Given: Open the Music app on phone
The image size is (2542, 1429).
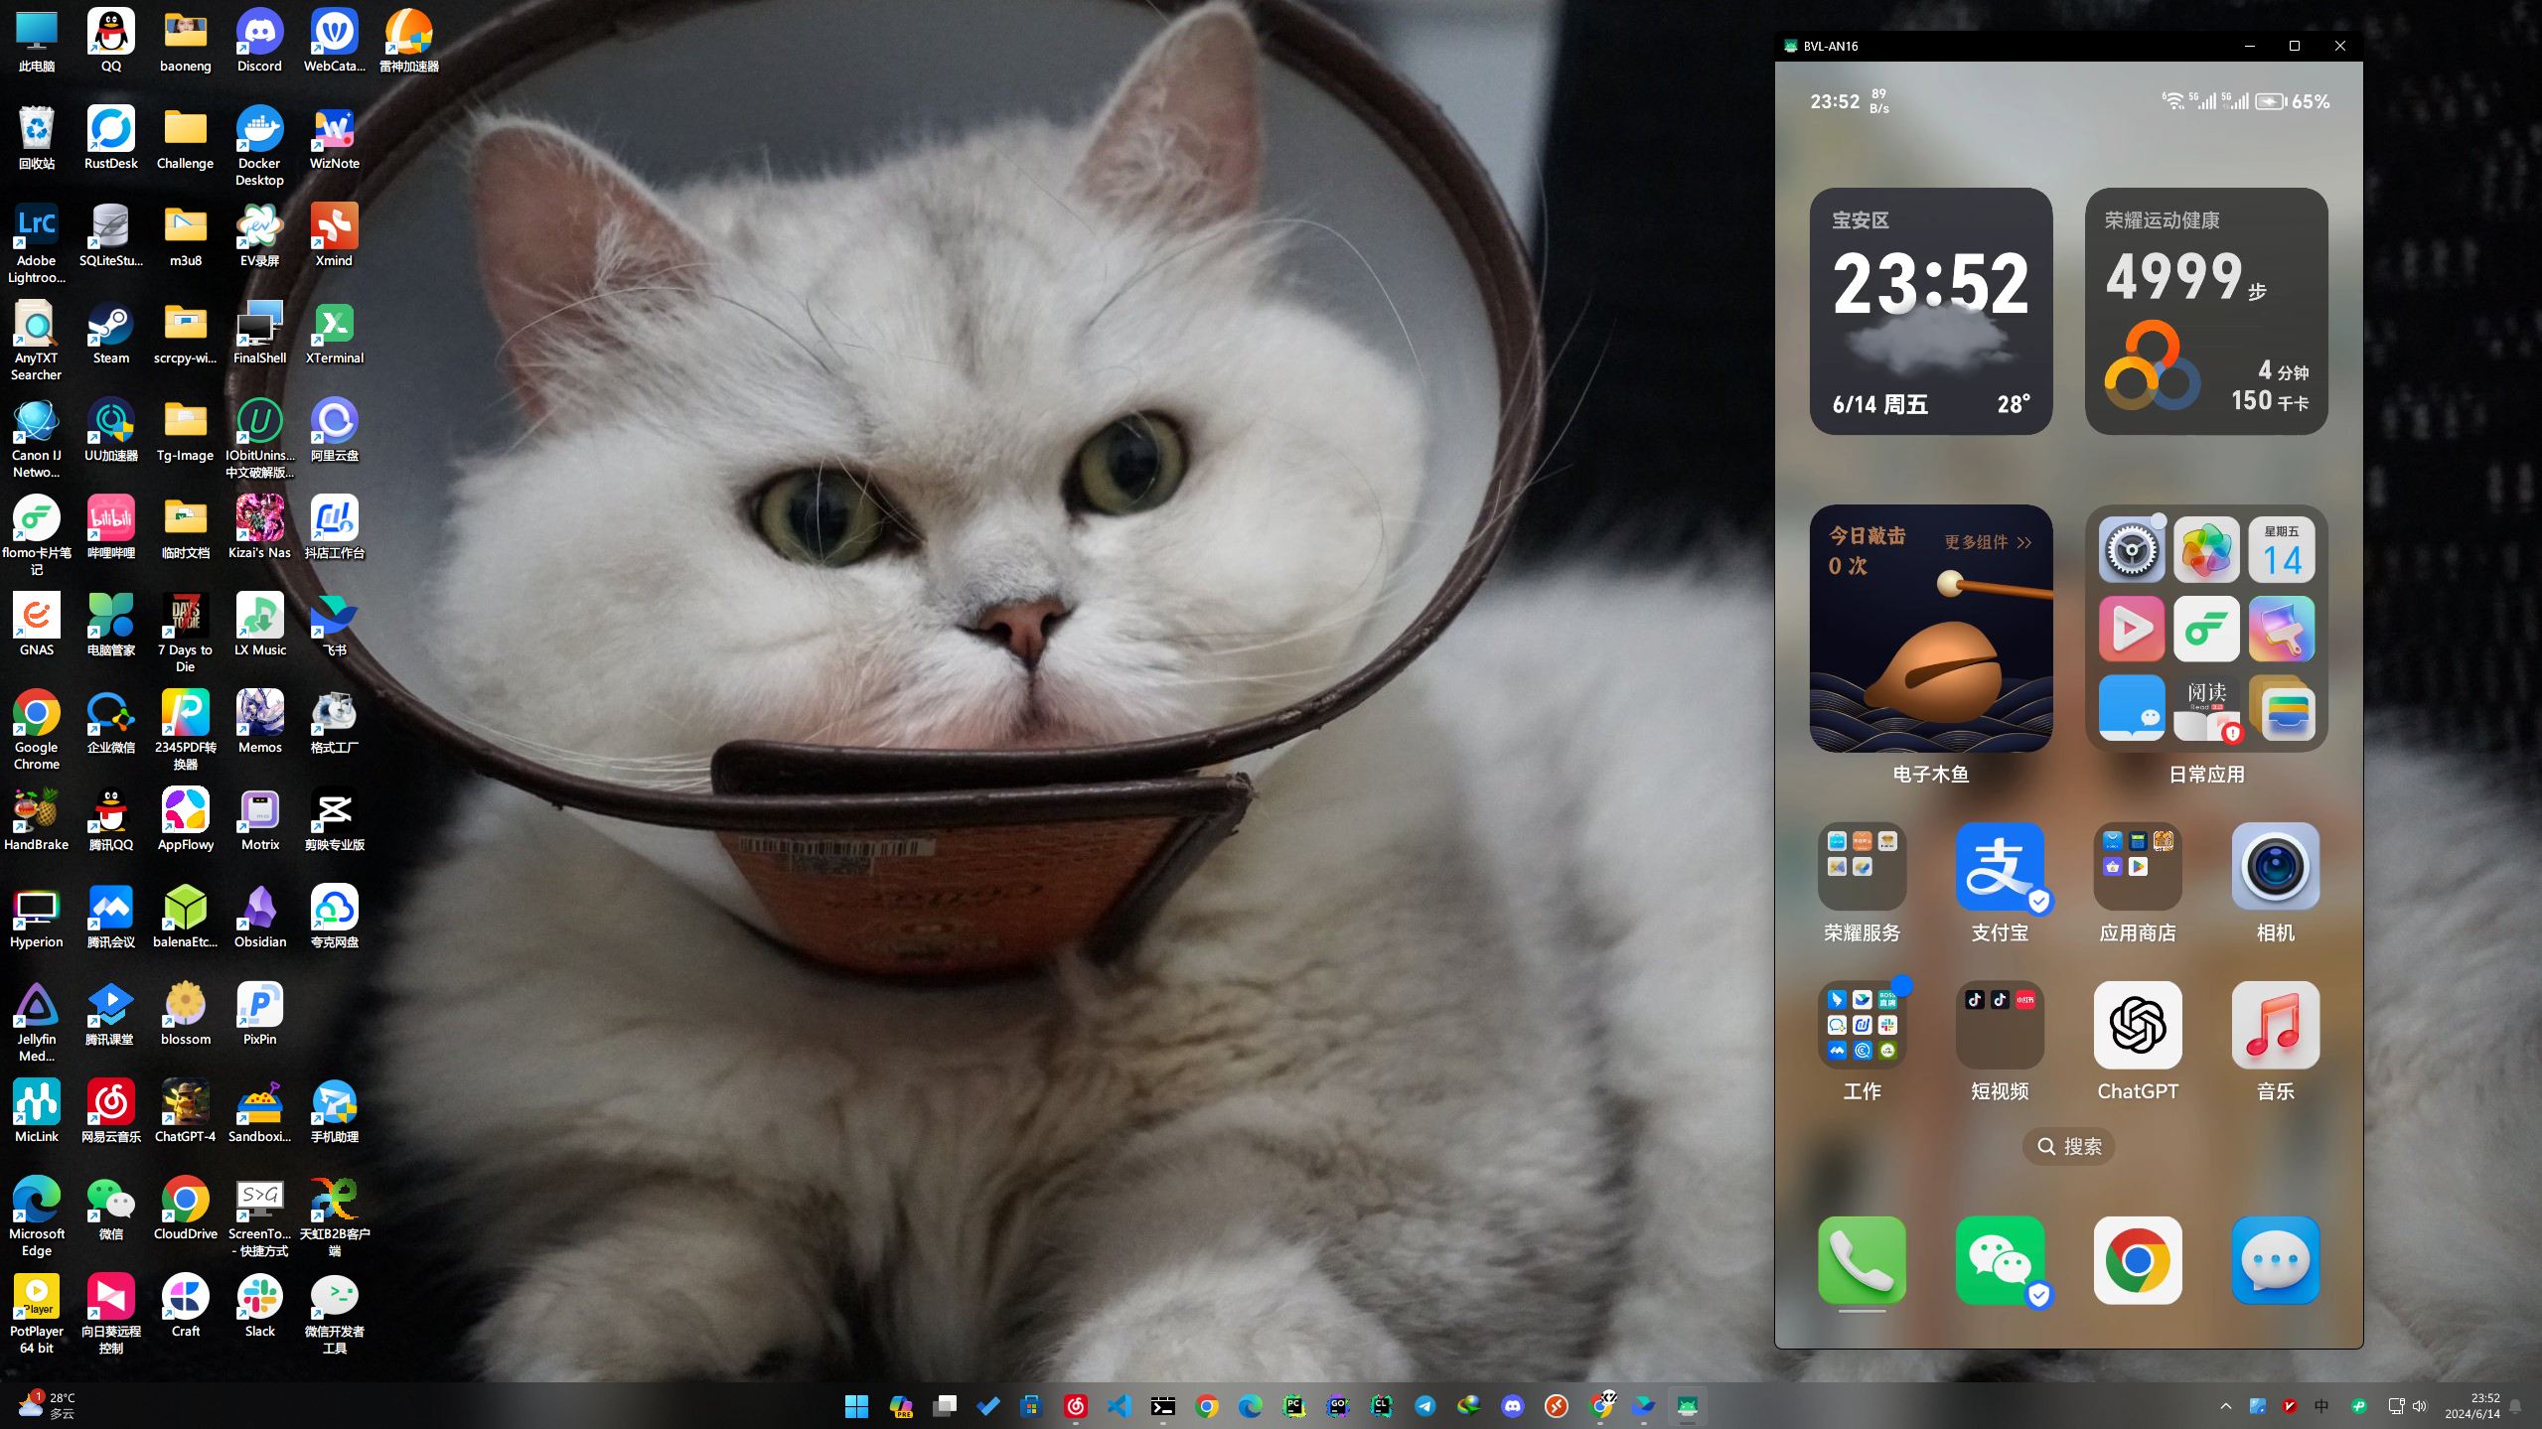Looking at the screenshot, I should click(2275, 1025).
